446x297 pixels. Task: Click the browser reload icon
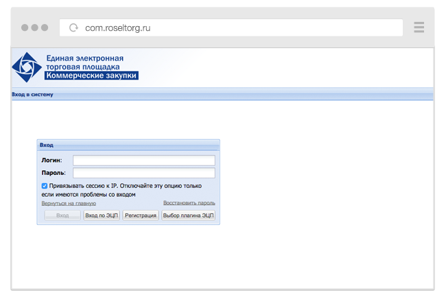coord(73,28)
